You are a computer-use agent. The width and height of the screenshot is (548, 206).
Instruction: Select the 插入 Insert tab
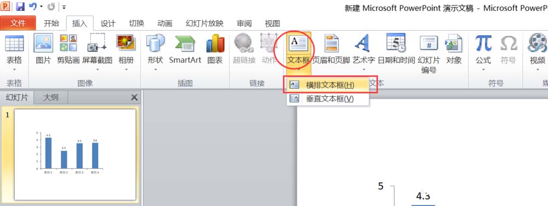point(79,23)
